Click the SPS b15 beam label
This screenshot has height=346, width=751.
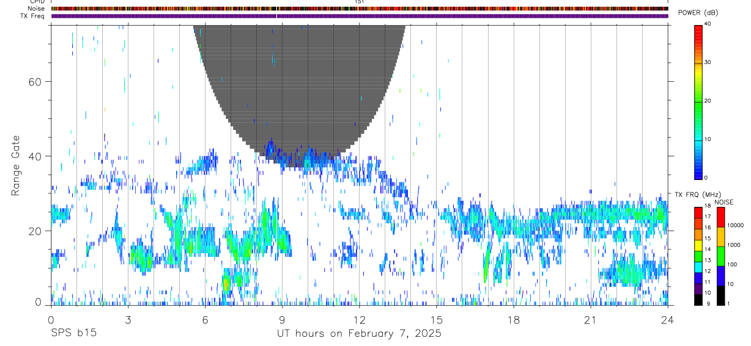[x=73, y=334]
